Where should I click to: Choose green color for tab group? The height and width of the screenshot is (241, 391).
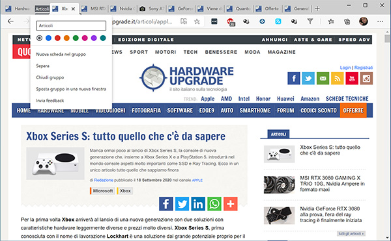point(76,38)
